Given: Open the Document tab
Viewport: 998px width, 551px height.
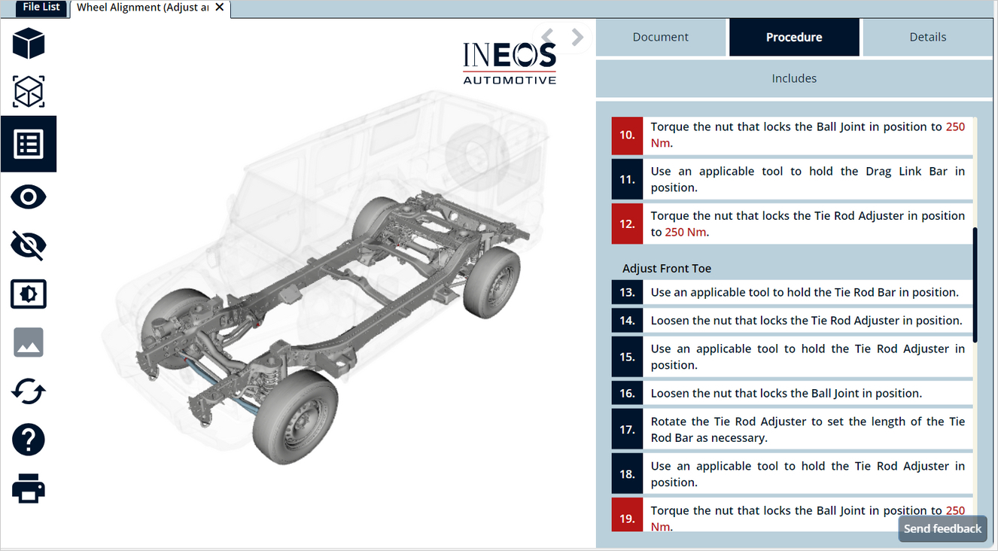Looking at the screenshot, I should tap(661, 37).
